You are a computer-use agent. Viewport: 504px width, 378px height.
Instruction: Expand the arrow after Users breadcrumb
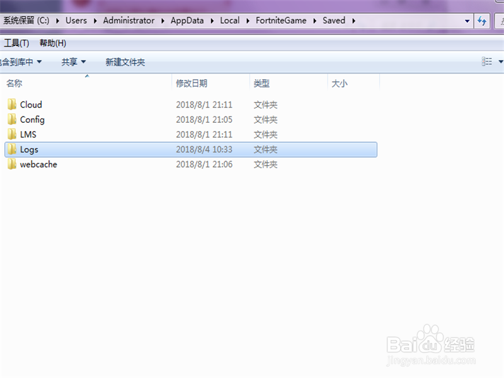click(95, 21)
